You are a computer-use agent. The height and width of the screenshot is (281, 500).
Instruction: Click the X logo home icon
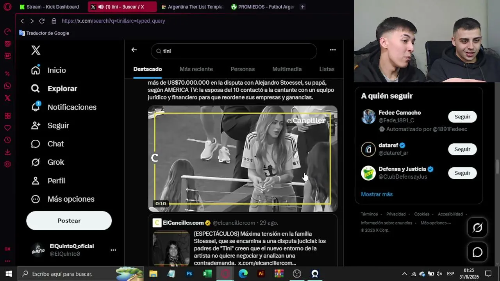(x=36, y=50)
